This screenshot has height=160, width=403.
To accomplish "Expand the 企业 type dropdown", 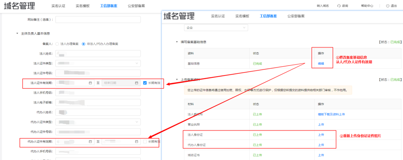I will coord(216,28).
